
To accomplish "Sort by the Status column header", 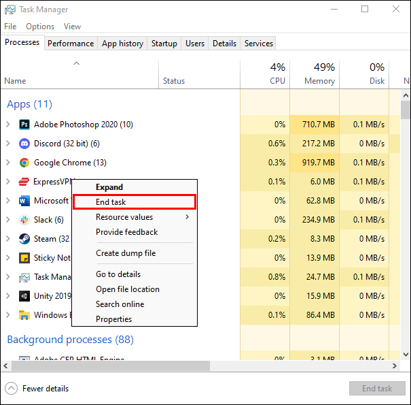I will pyautogui.click(x=199, y=75).
